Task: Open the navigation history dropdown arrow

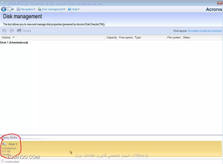Action: [13, 10]
